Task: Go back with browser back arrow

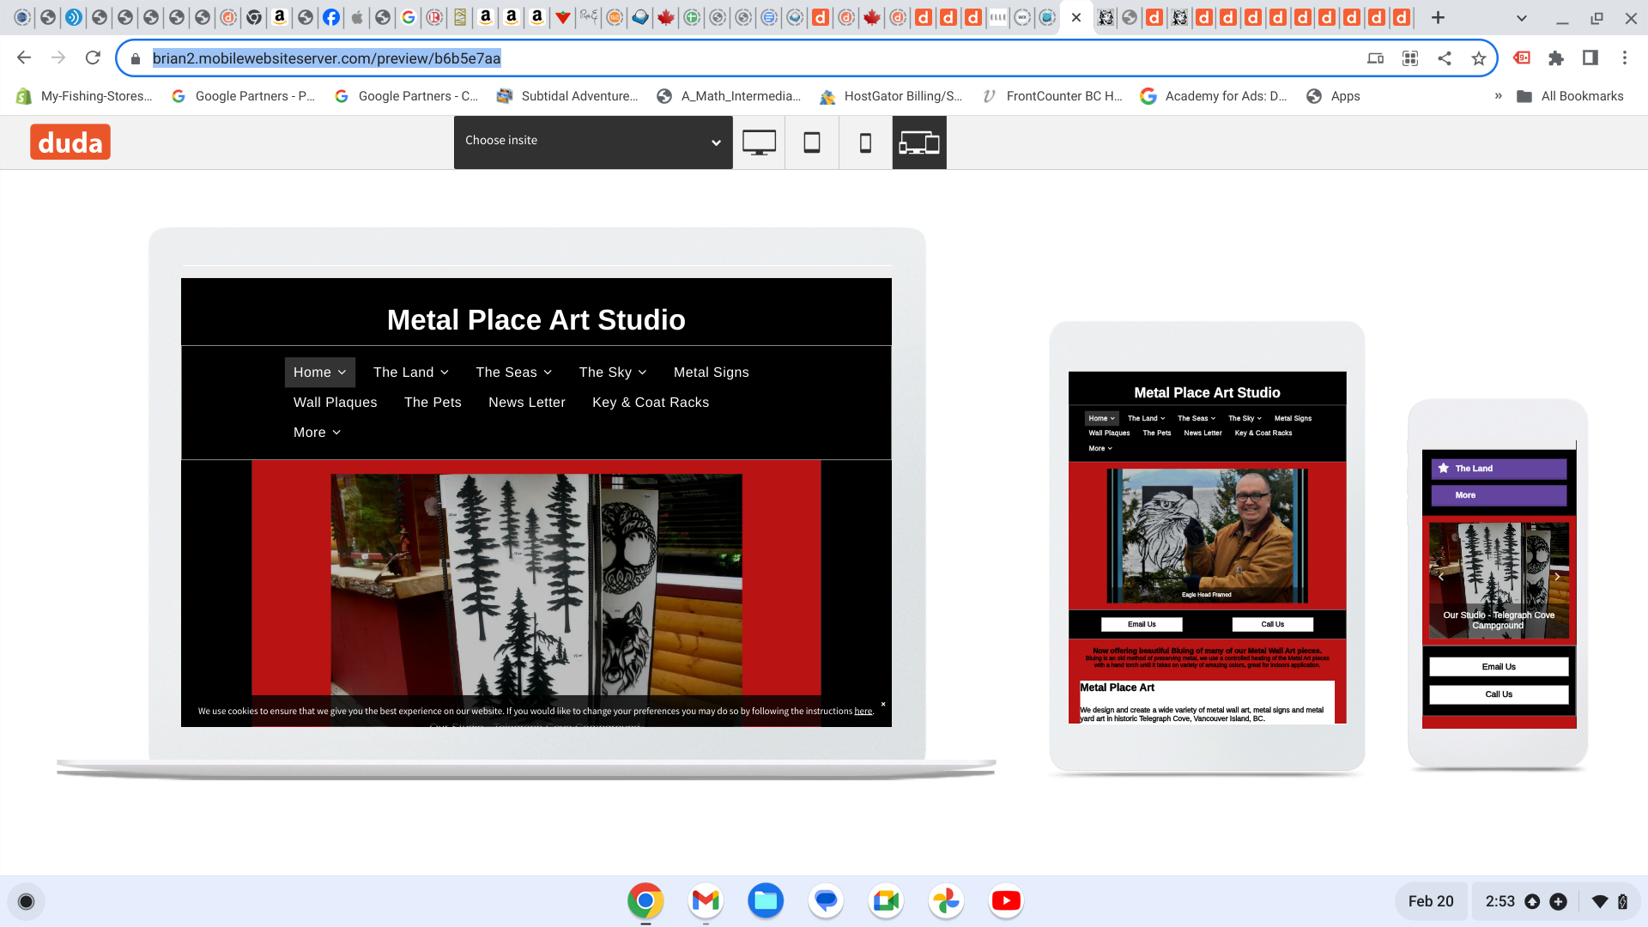Action: pos(24,58)
